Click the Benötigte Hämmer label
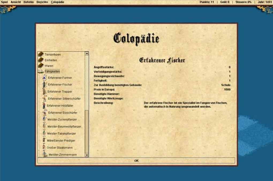The image size is (273, 181). [107, 94]
